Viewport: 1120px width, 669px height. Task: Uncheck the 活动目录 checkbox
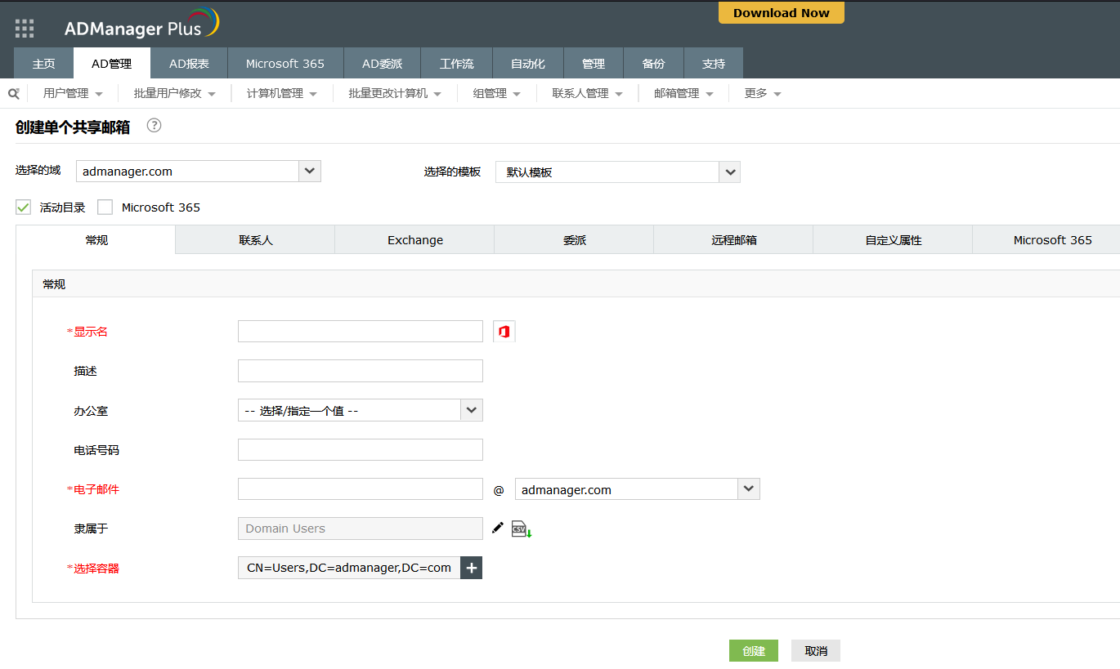click(x=23, y=207)
